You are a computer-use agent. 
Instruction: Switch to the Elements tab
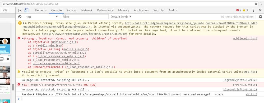point(41,10)
